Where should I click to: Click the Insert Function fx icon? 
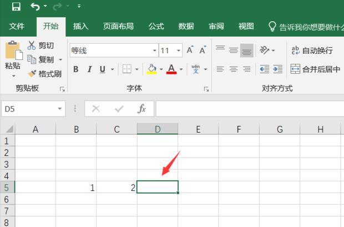point(141,109)
